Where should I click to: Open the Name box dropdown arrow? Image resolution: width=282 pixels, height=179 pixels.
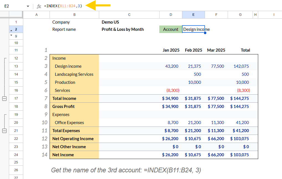pyautogui.click(x=28, y=6)
